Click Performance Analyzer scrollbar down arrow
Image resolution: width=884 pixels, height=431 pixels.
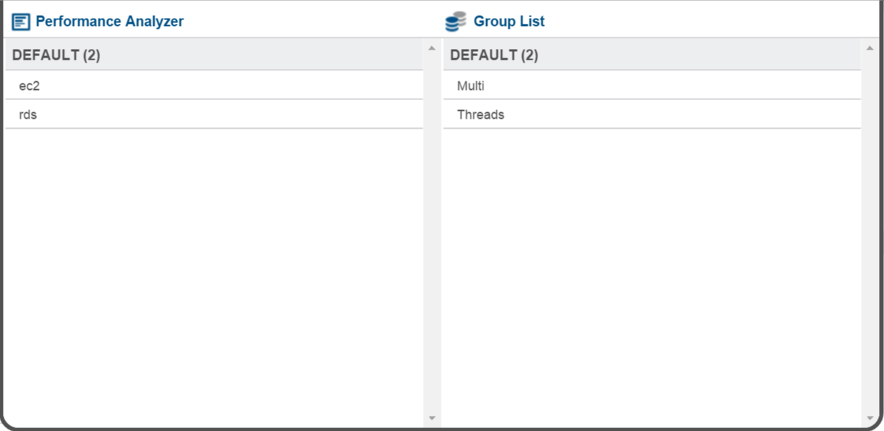[x=432, y=418]
